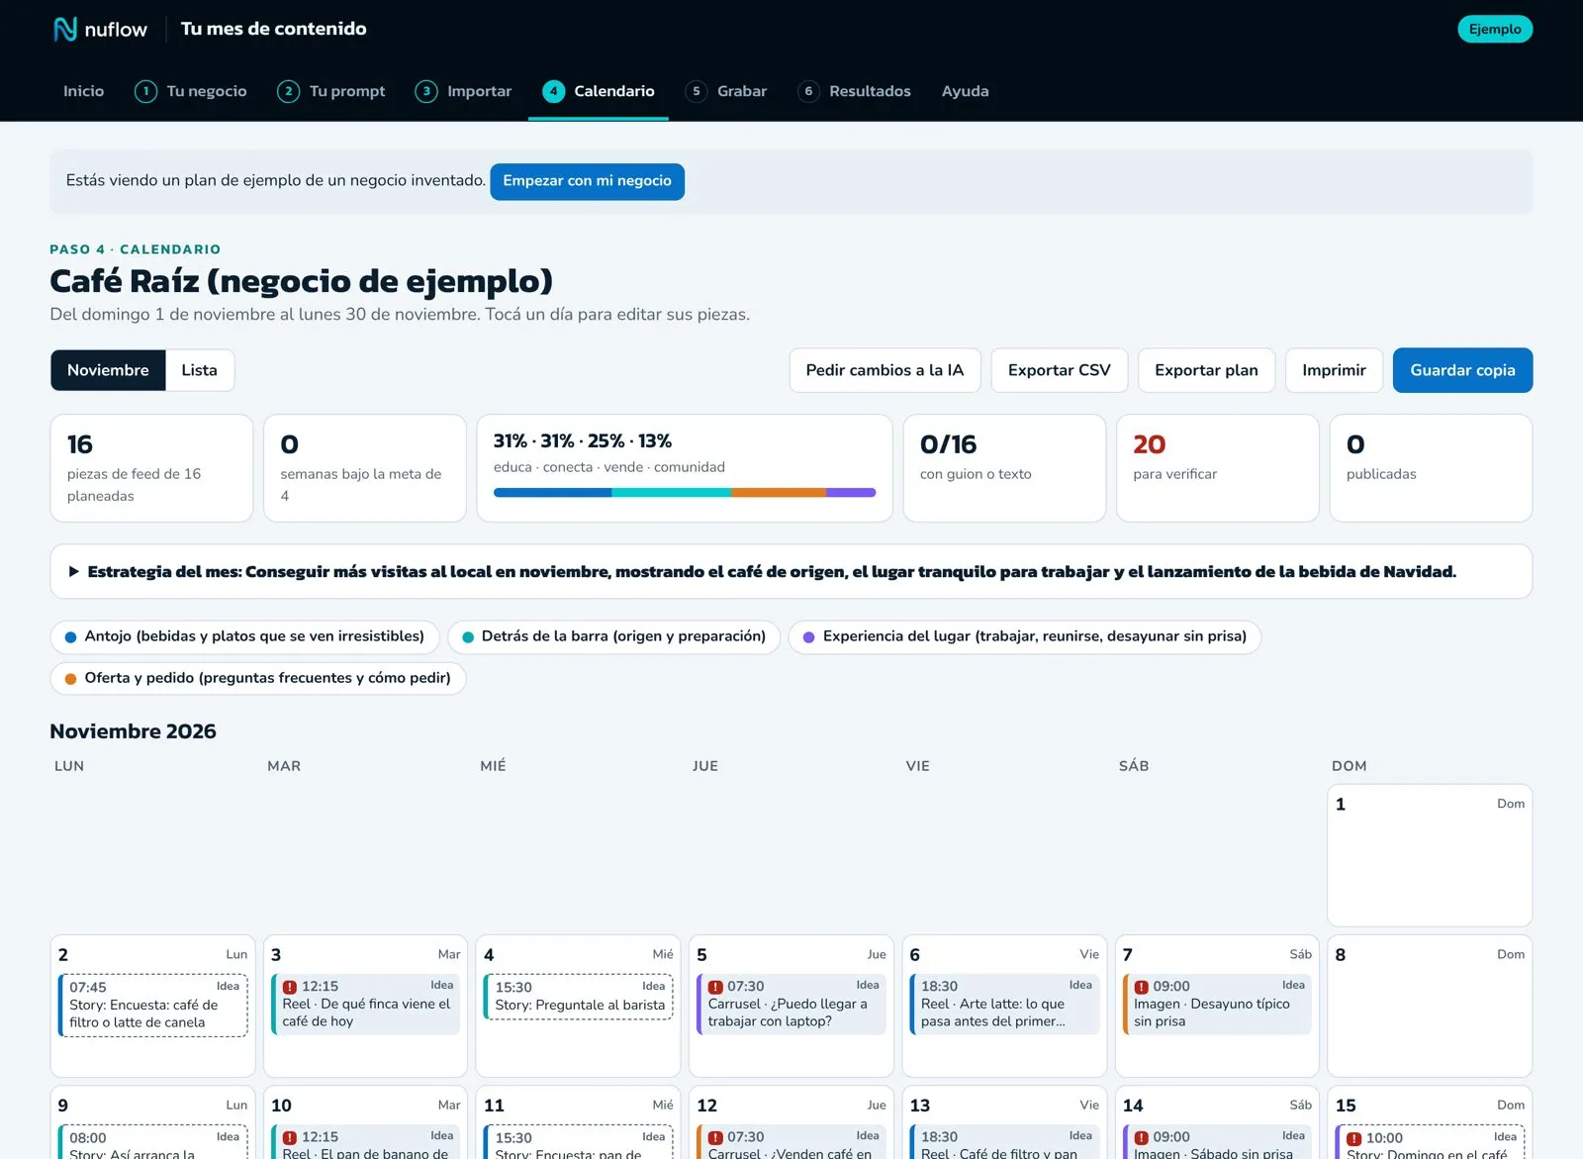The image size is (1583, 1159).
Task: Click teal dot of Detrás de la barra chip
Action: pyautogui.click(x=468, y=637)
